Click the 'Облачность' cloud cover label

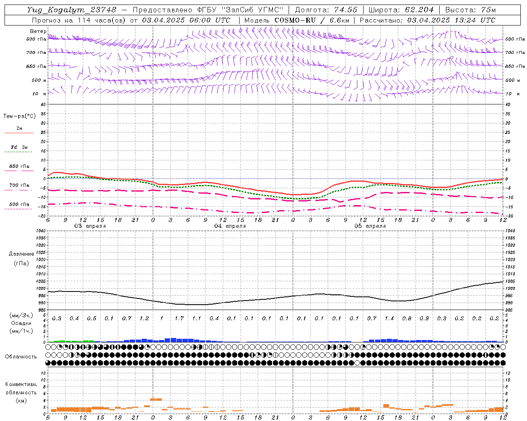[x=21, y=357]
